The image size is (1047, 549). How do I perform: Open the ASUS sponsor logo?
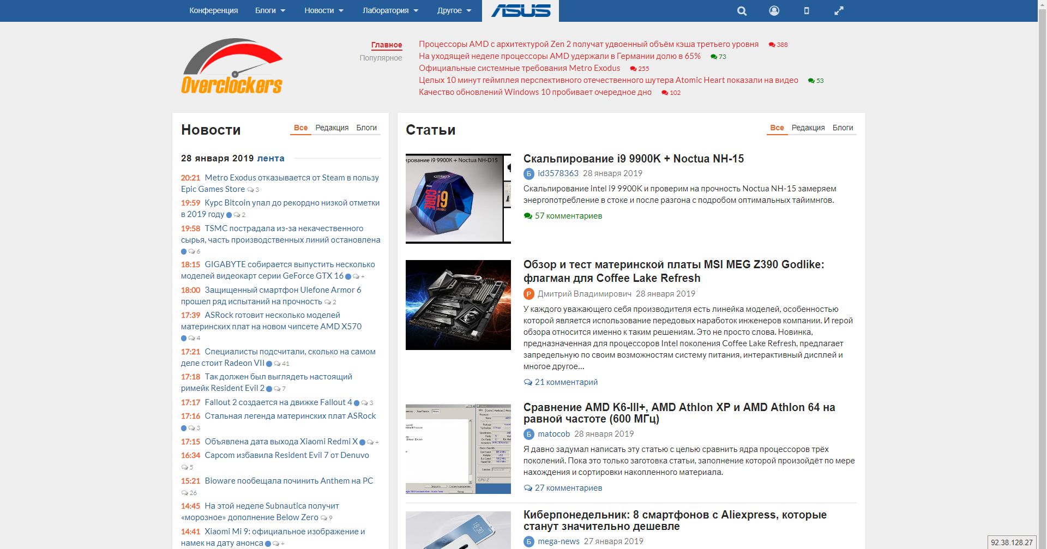pos(521,11)
